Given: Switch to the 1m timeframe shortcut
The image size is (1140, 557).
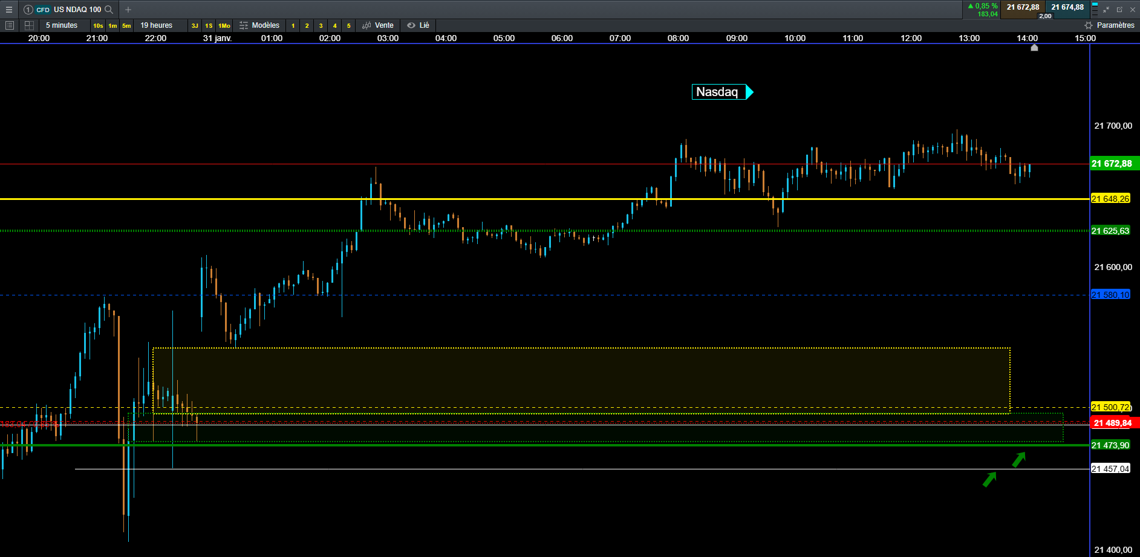Looking at the screenshot, I should point(112,25).
